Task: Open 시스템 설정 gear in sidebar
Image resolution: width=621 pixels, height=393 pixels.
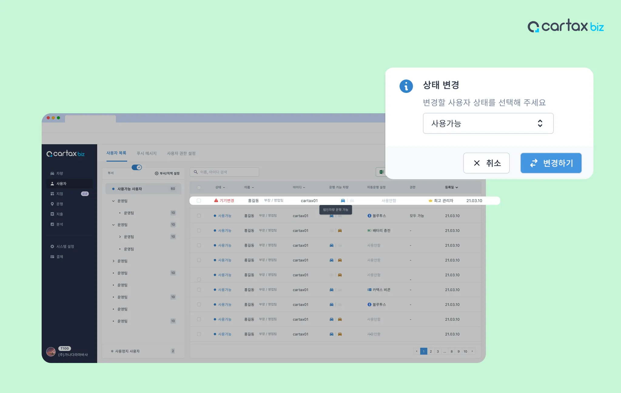Action: [52, 246]
